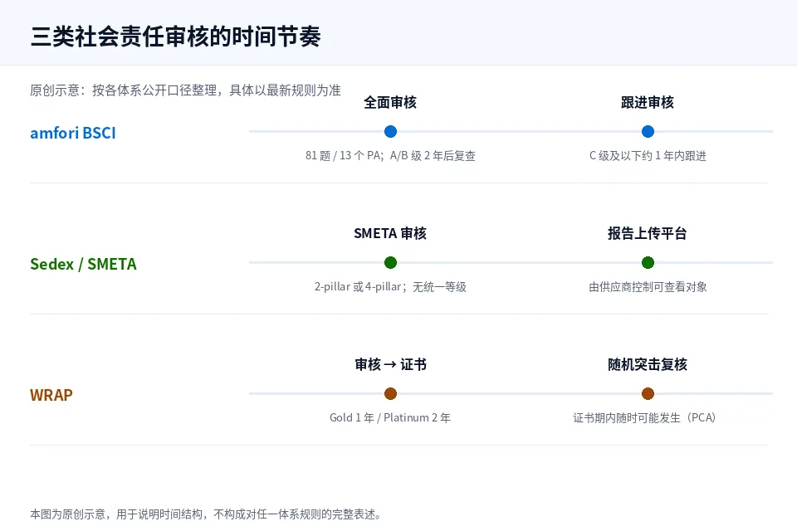Image resolution: width=797 pixels, height=531 pixels.
Task: Click the blue 全面审核 timeline dot
Action: (x=390, y=132)
